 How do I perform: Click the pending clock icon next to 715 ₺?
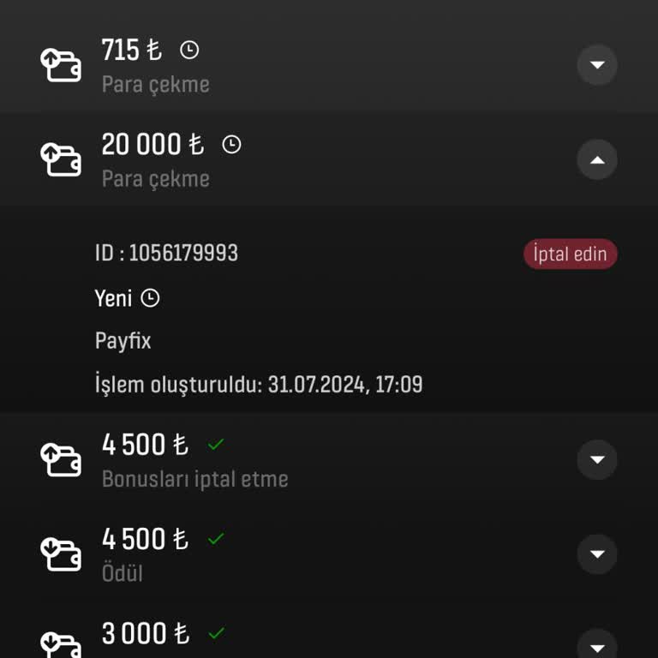coord(189,51)
